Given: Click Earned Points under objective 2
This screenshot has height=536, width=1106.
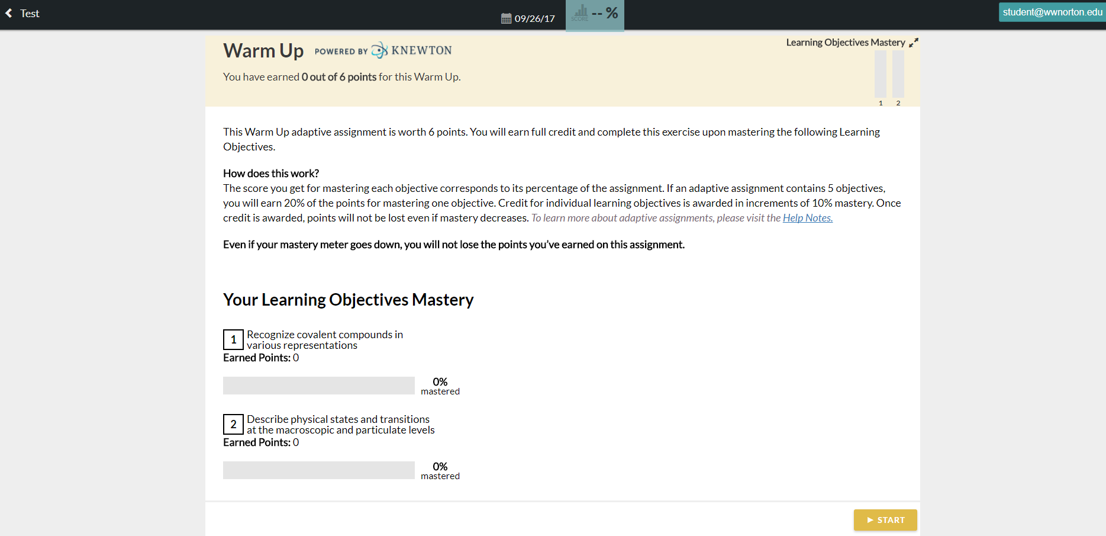Looking at the screenshot, I should pyautogui.click(x=261, y=442).
